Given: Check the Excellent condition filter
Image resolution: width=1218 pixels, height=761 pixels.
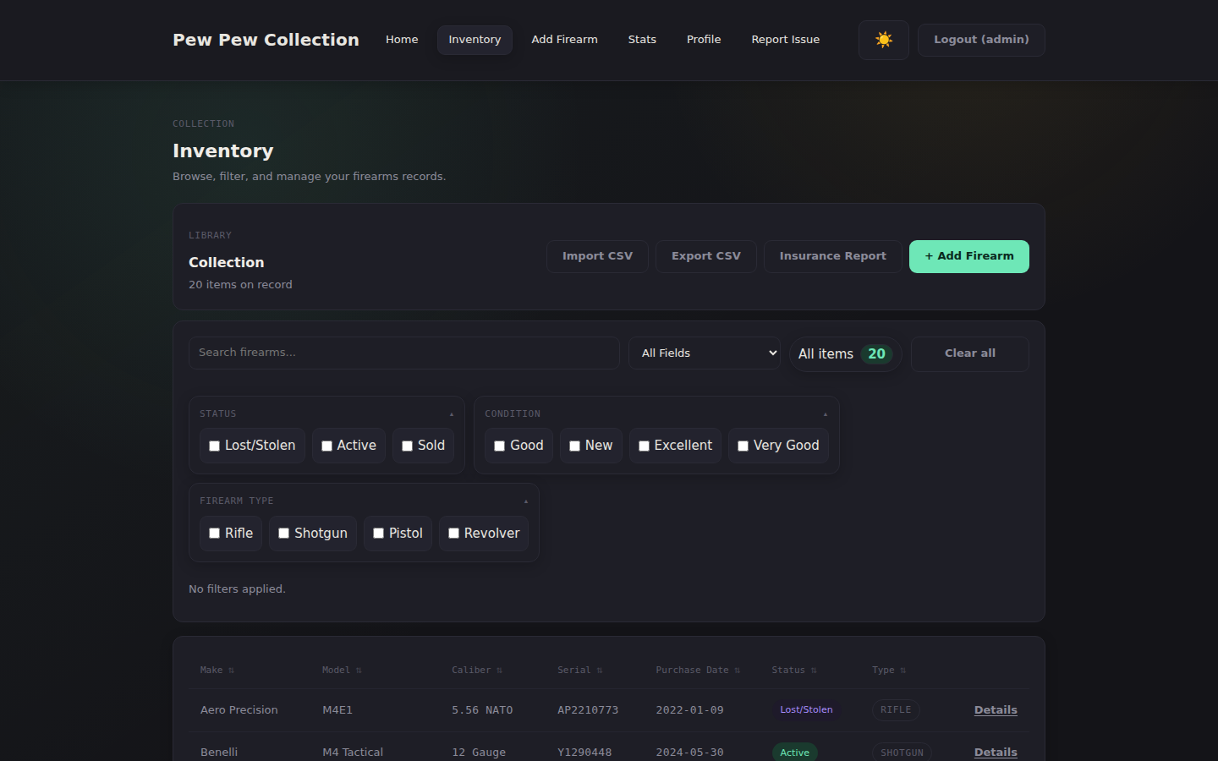Looking at the screenshot, I should click(644, 446).
